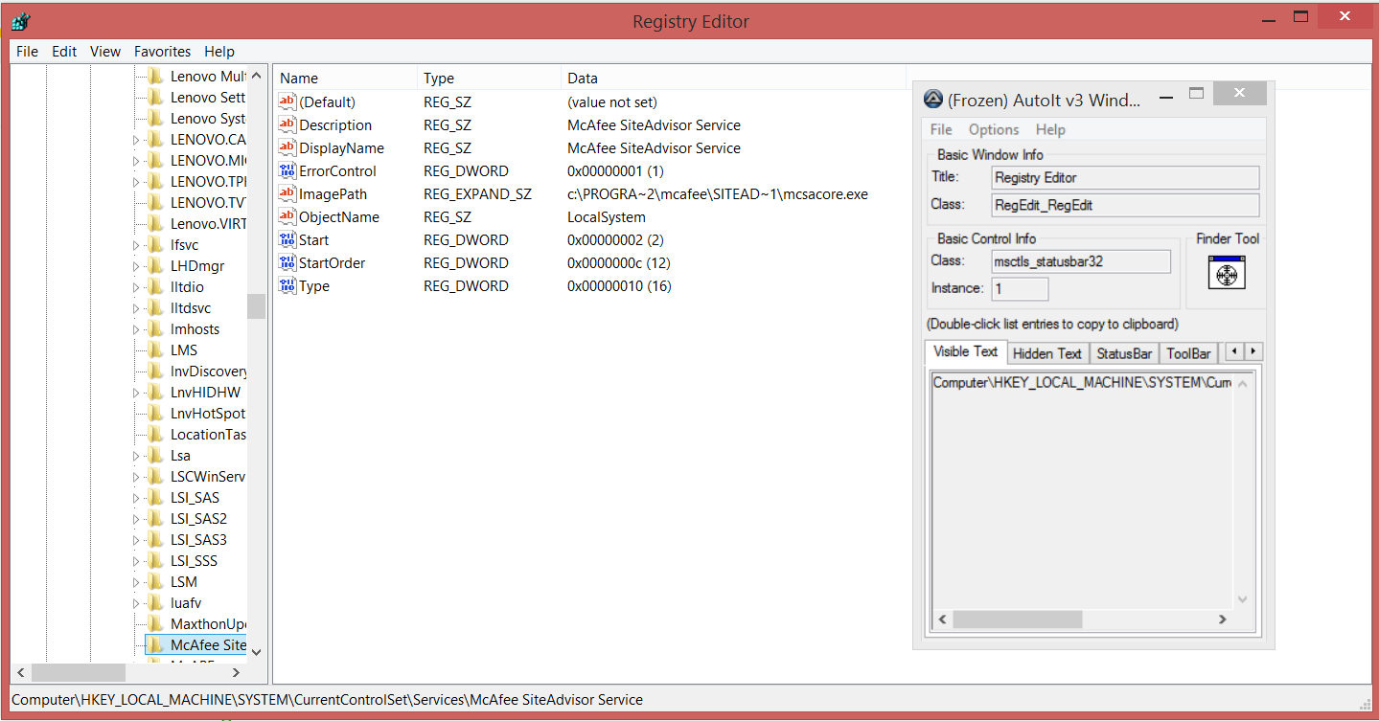
Task: Select the LocationTas registry key
Action: pyautogui.click(x=208, y=434)
